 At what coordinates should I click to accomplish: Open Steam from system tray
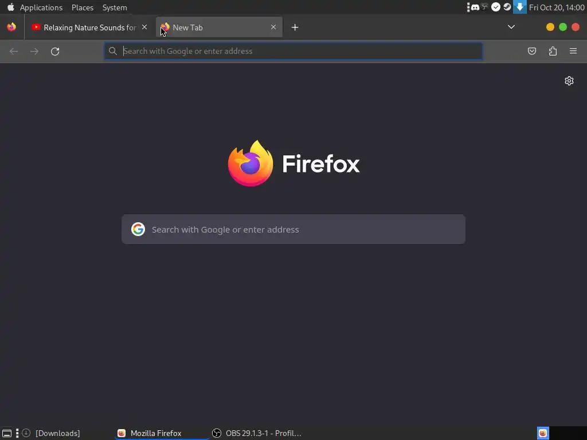click(507, 7)
